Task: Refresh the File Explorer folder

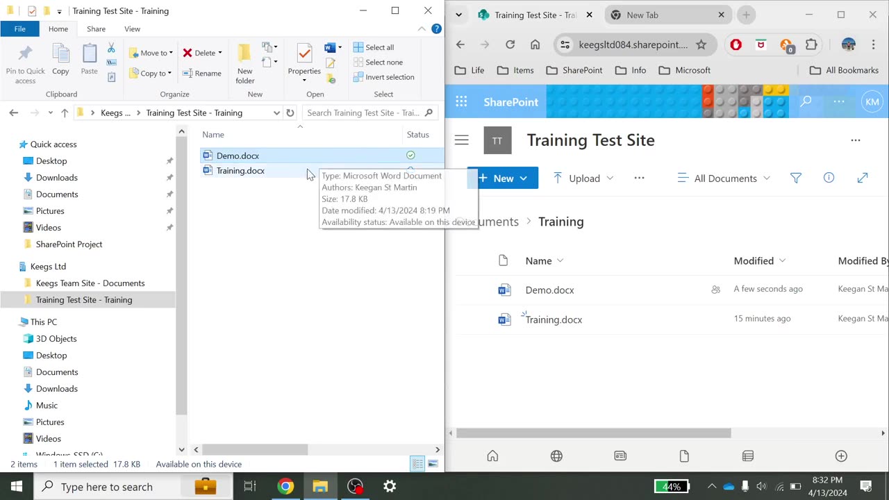Action: pyautogui.click(x=290, y=112)
